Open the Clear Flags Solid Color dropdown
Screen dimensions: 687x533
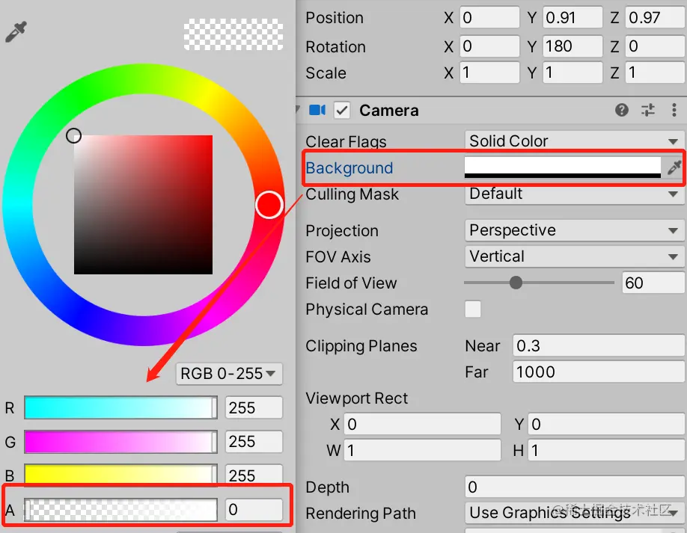click(575, 141)
